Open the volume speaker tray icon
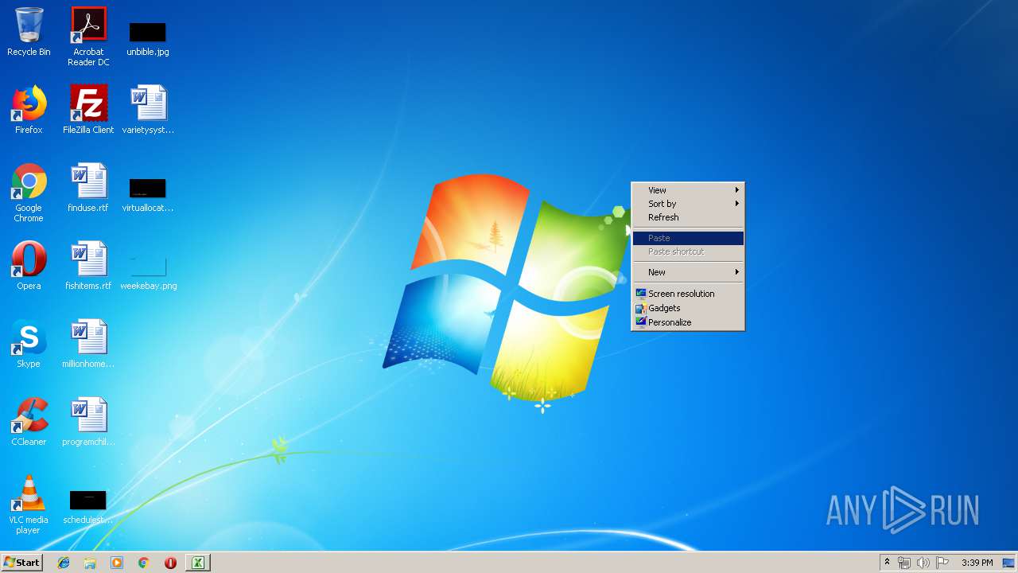 923,563
